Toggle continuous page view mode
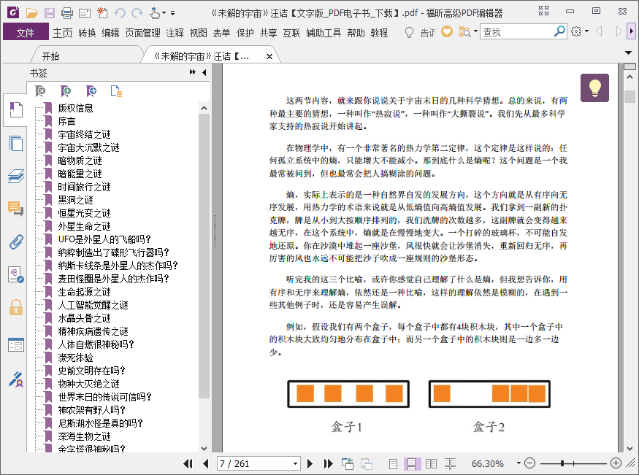 point(412,463)
